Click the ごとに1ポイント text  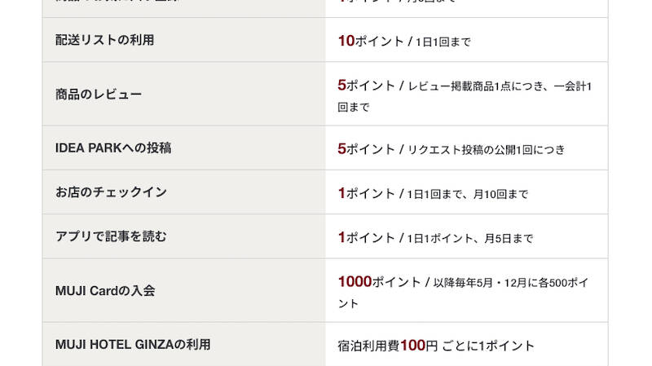click(x=488, y=346)
